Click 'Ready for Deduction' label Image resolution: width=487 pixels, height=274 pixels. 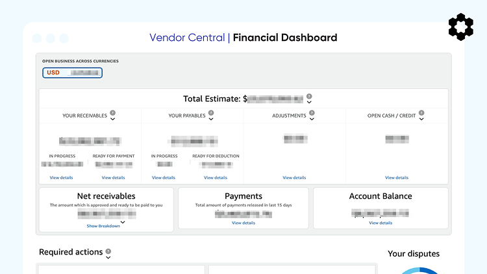(x=216, y=156)
